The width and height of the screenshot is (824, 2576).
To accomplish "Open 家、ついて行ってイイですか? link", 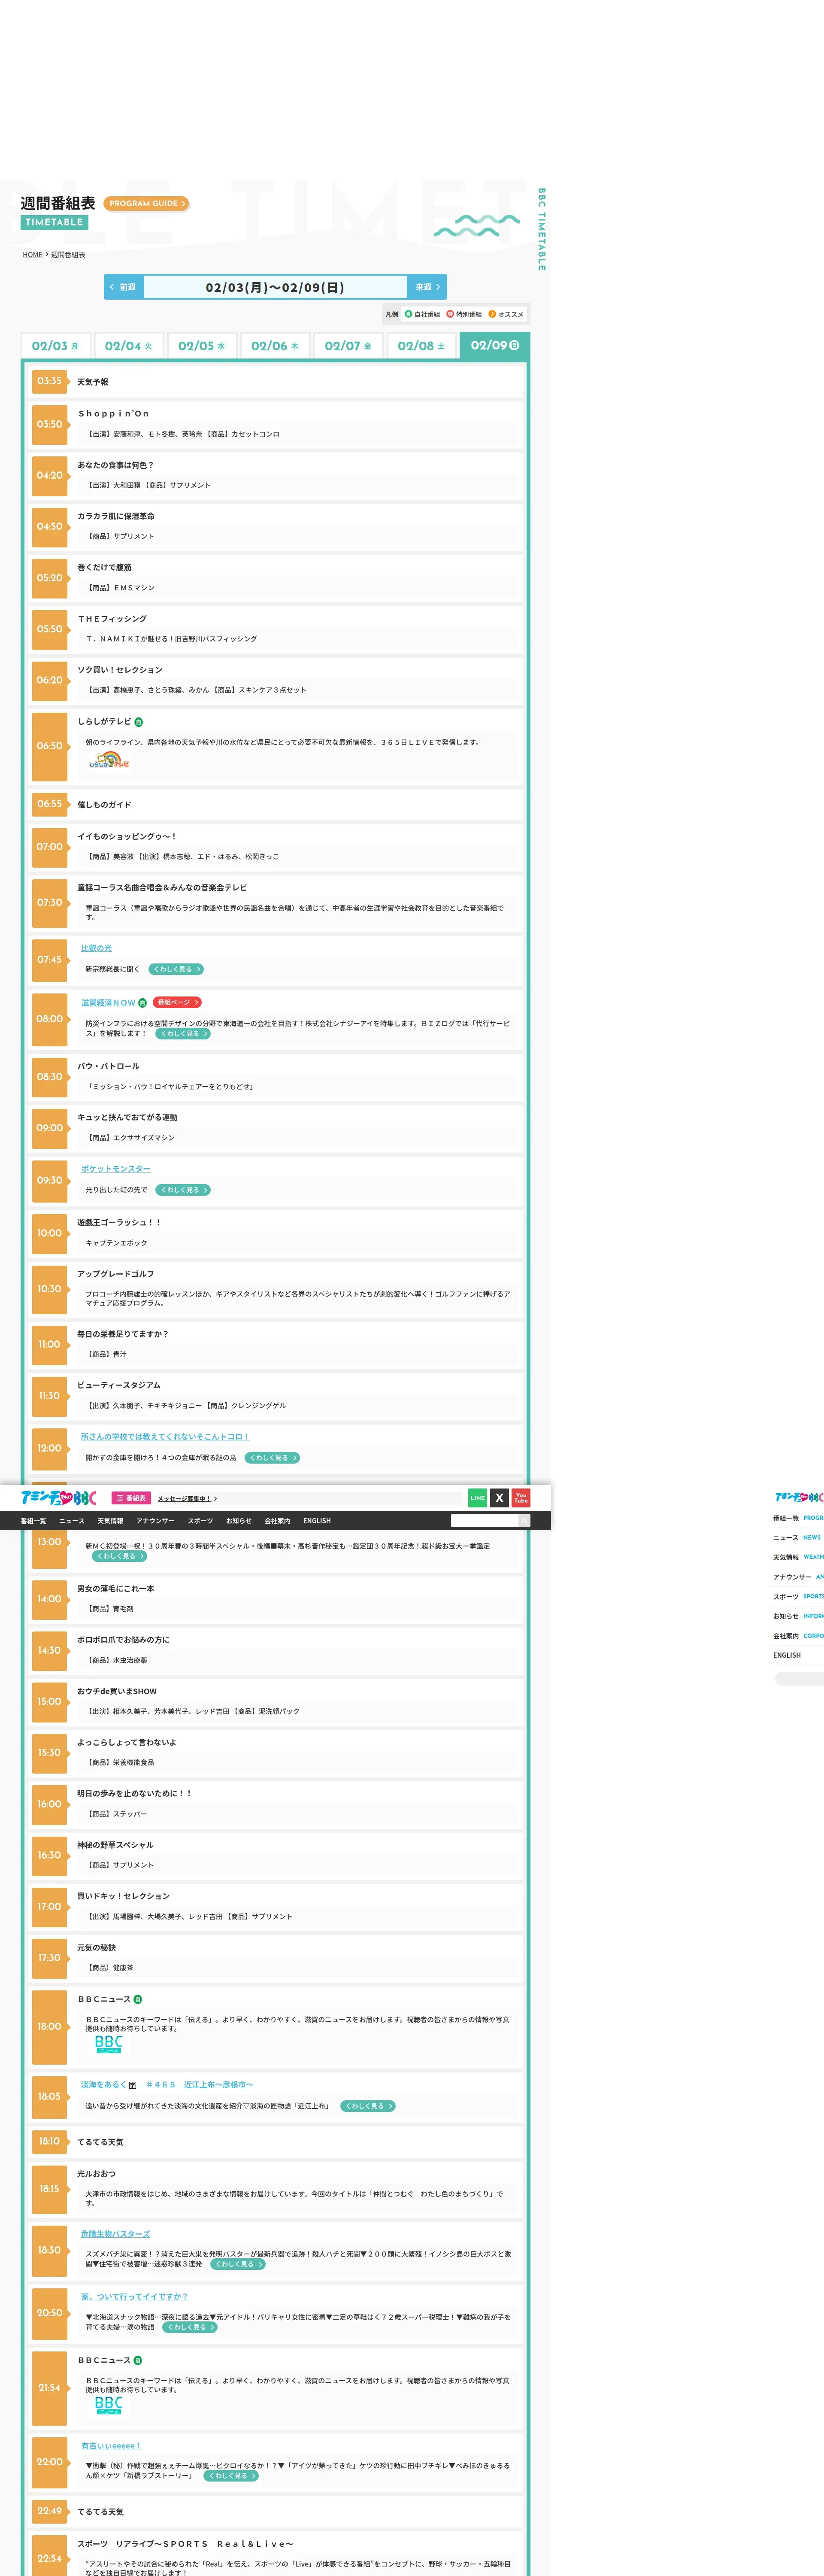I will (x=135, y=2297).
